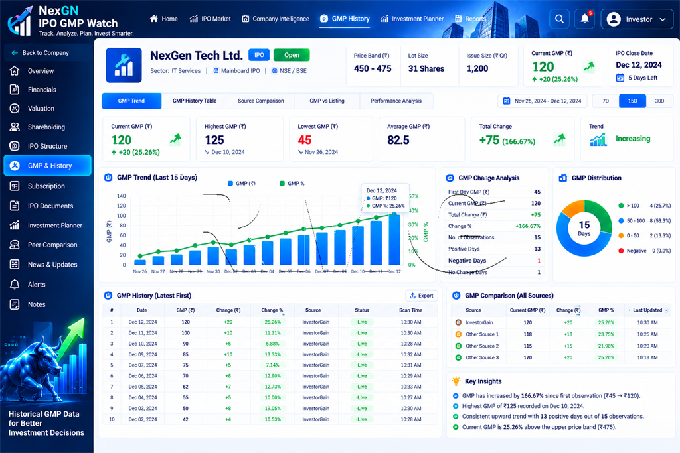Click the calendar icon beside 5 Days Left

pos(620,78)
